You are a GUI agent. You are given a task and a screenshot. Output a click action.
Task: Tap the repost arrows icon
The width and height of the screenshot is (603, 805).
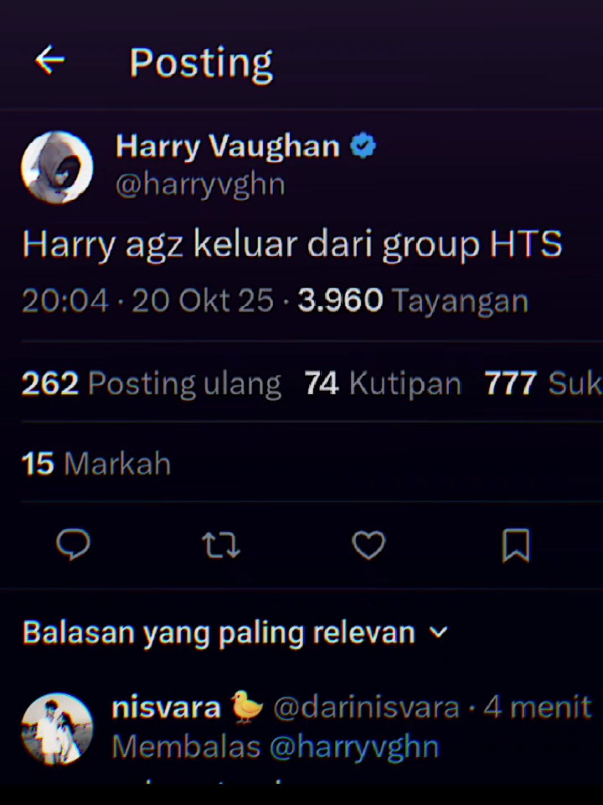pos(221,545)
